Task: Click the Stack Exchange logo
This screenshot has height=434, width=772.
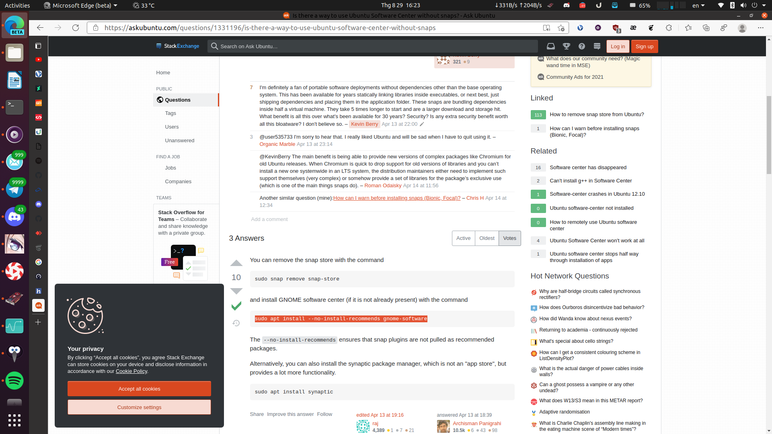Action: tap(178, 46)
